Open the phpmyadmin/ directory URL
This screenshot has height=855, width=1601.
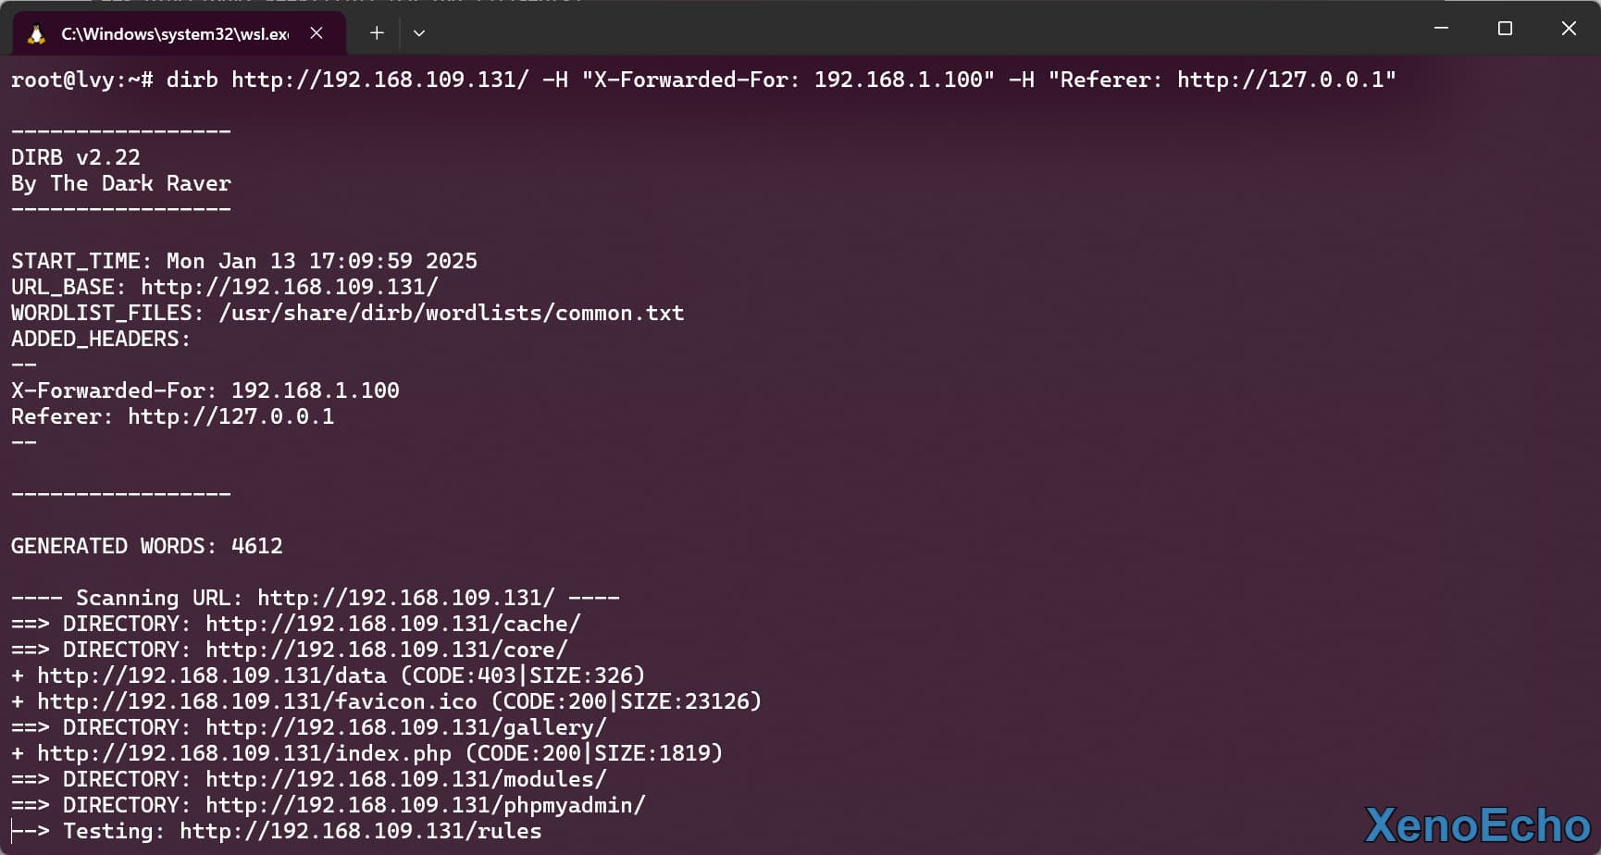point(425,805)
